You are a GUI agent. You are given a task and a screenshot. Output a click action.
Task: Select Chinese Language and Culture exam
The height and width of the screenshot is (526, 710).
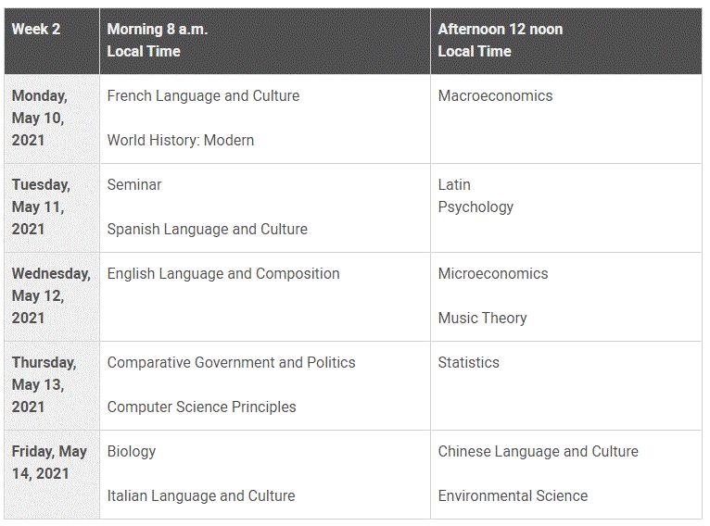point(538,451)
